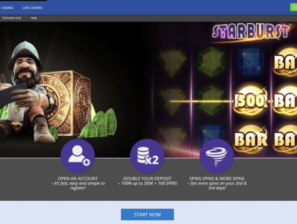Click the Open an Account user-plus icon
The image size is (297, 224).
[x=78, y=156]
